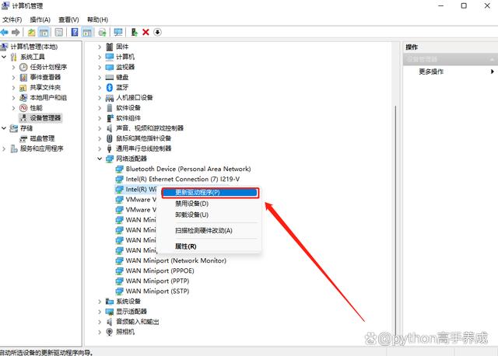Viewport: 498px width, 356px height.
Task: Select 设备管理器 in left tree
Action: click(x=45, y=117)
